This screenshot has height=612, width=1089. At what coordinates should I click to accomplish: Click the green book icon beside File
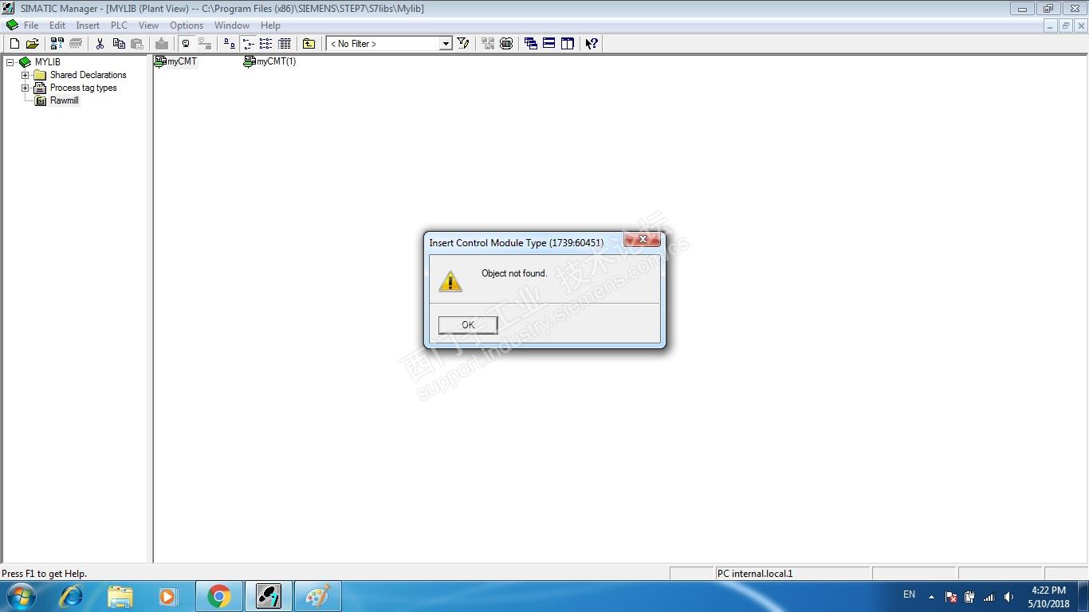click(11, 25)
